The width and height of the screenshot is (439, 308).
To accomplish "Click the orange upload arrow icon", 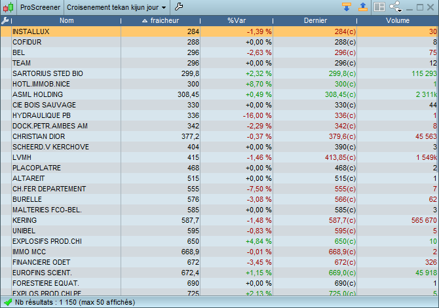I will (x=363, y=7).
